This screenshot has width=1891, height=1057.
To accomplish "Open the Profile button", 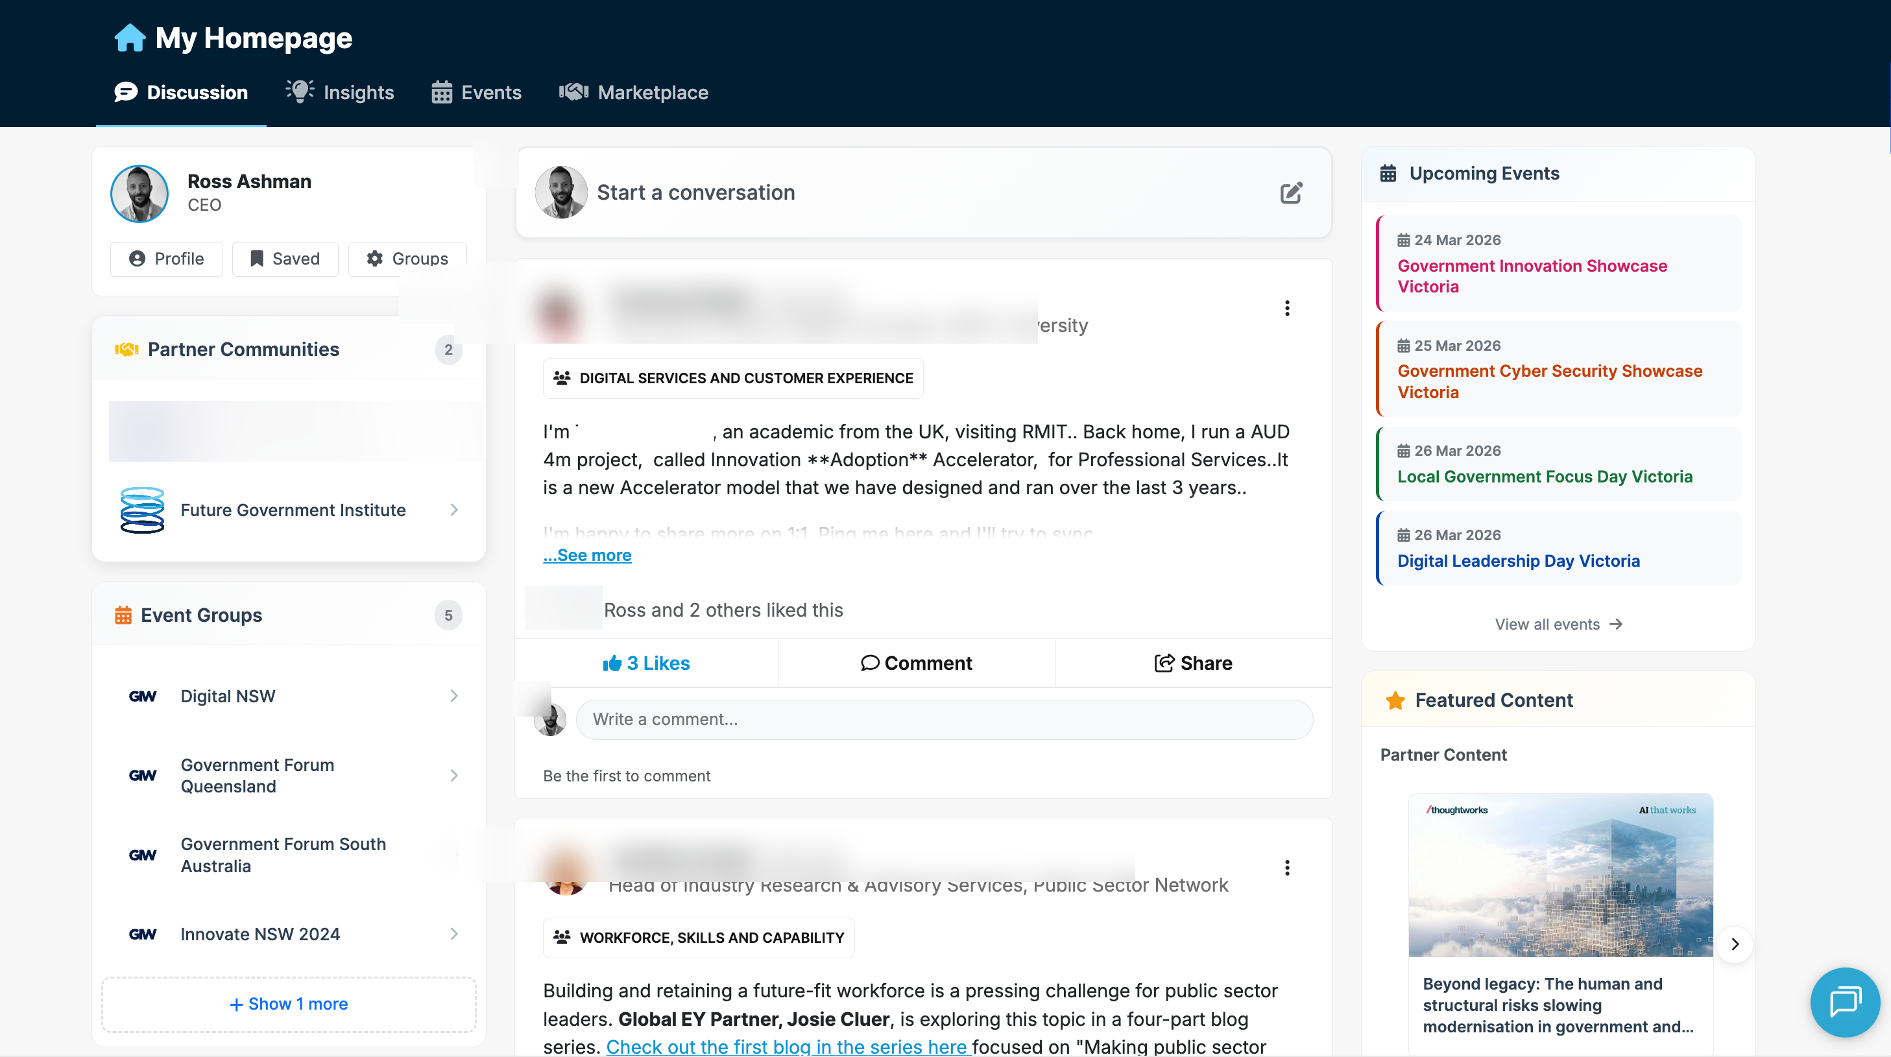I will 167,258.
